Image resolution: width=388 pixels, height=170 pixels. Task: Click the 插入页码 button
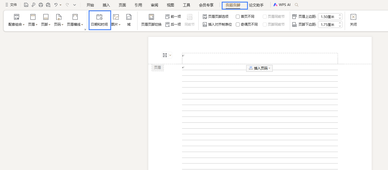pos(259,68)
